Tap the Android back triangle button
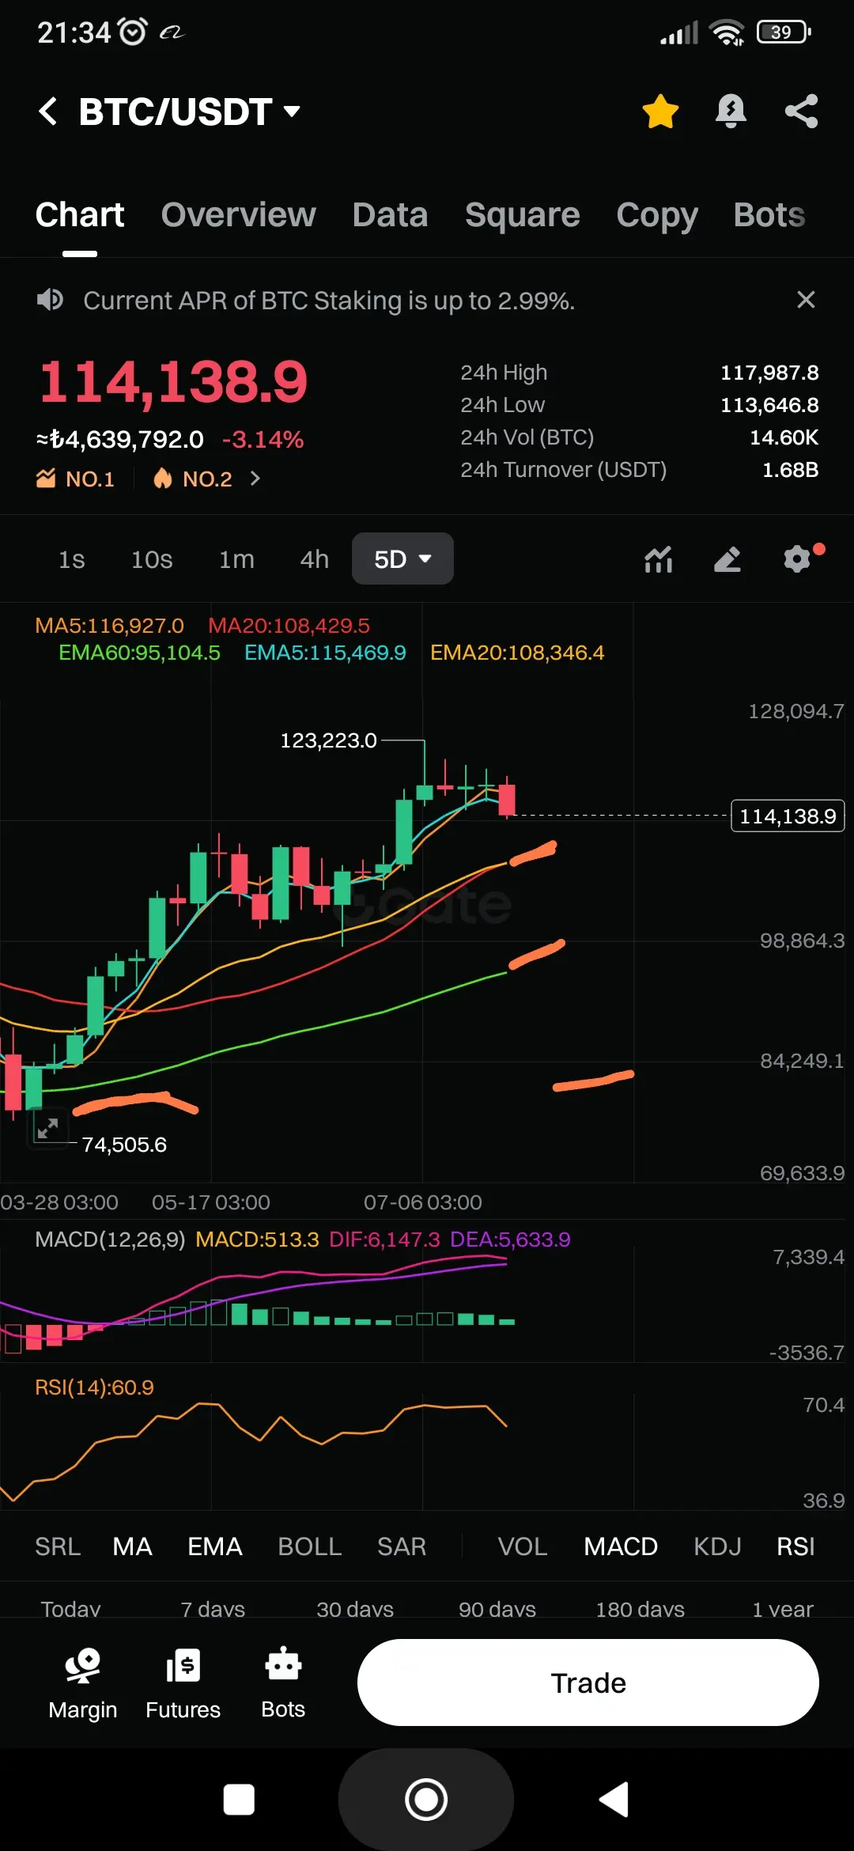The width and height of the screenshot is (854, 1851). tap(614, 1800)
